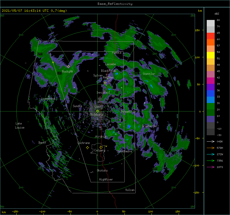Click the Drumheller city label
230x215 pixels.
tap(150, 126)
